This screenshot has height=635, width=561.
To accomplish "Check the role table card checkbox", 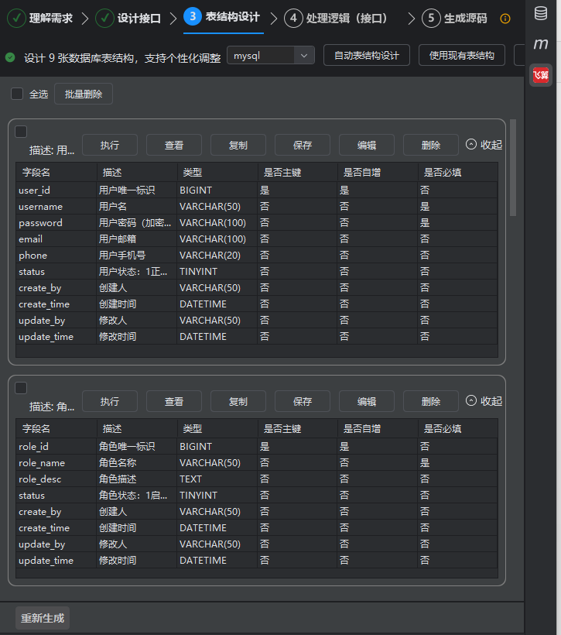I will [x=21, y=388].
